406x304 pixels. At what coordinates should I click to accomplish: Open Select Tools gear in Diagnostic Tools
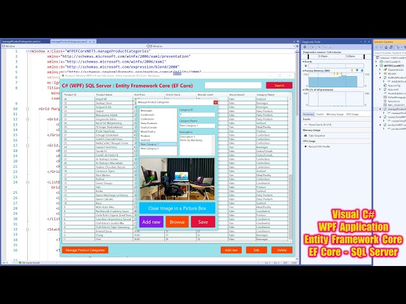(x=305, y=47)
